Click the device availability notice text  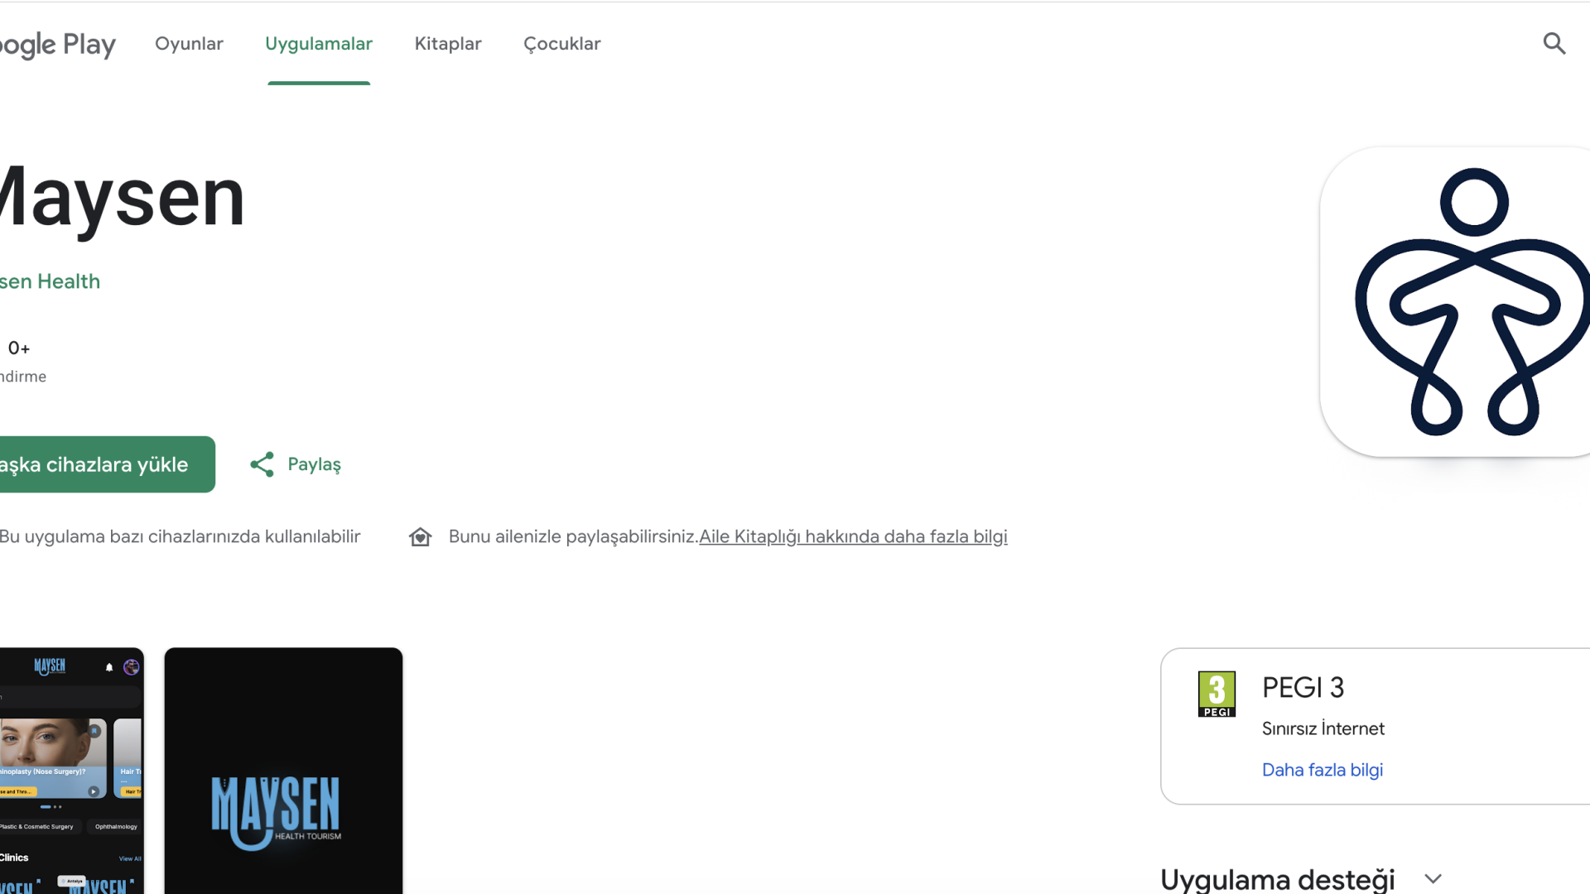point(181,536)
